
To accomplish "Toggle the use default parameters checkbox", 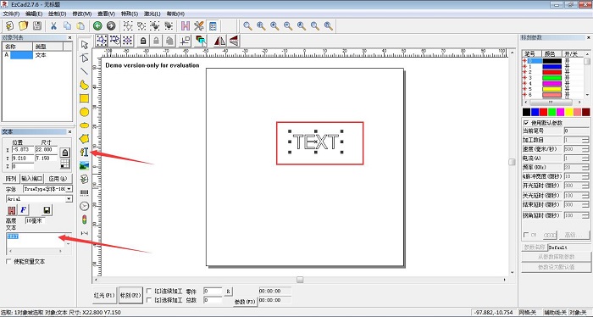I will click(x=526, y=123).
